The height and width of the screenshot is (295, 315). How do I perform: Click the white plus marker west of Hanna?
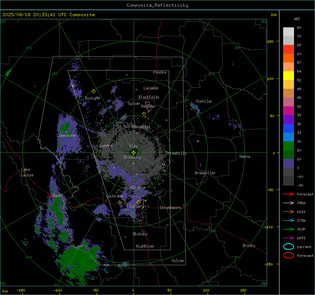point(198,141)
